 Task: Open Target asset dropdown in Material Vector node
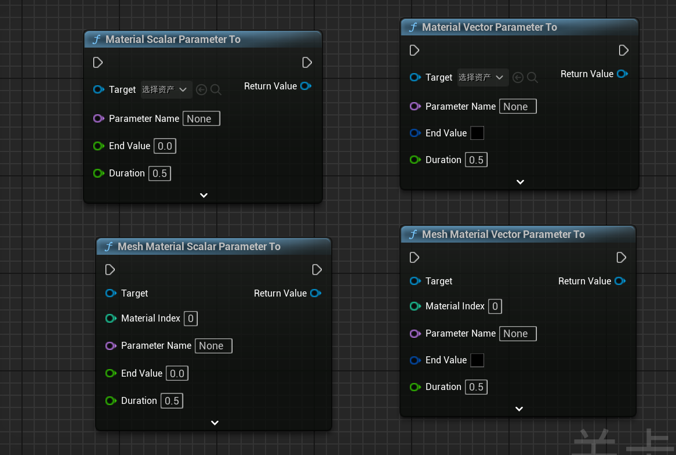pyautogui.click(x=483, y=77)
